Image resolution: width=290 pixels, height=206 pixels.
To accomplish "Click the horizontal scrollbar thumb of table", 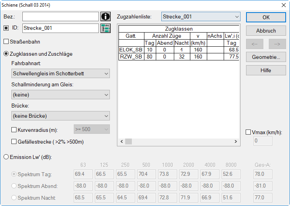I will (x=129, y=142).
